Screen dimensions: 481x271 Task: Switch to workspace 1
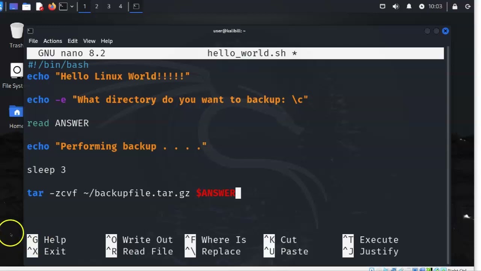[x=85, y=6]
